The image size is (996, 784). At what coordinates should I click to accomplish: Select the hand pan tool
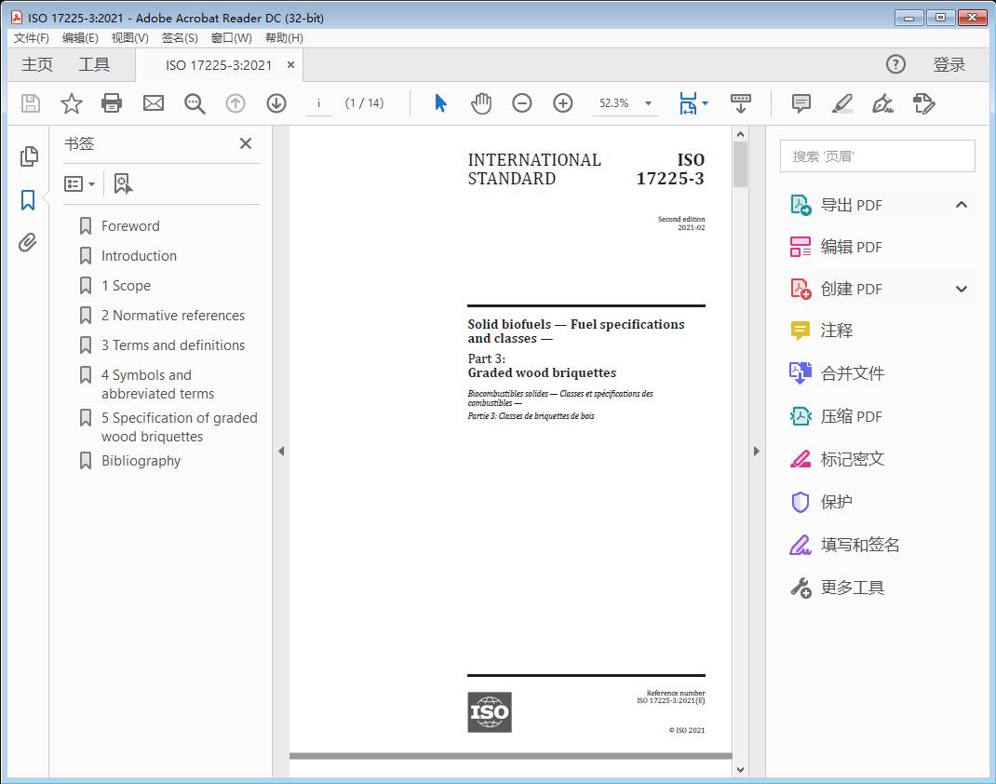[481, 103]
